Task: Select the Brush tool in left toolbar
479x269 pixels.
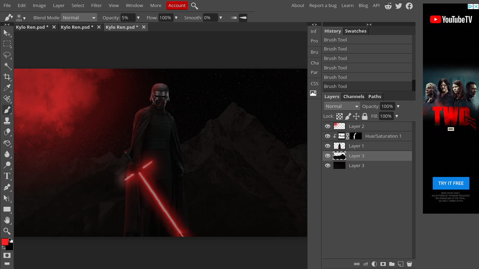Action: [x=7, y=110]
